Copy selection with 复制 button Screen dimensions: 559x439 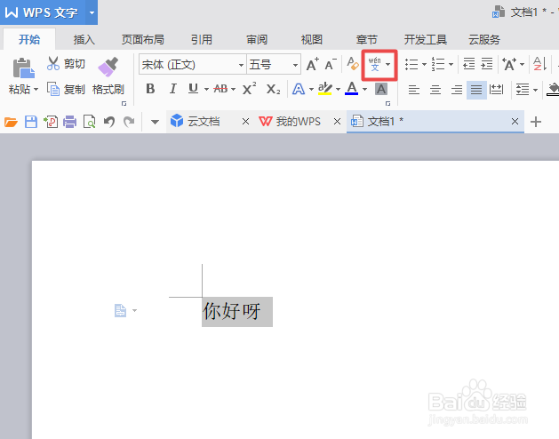click(x=66, y=89)
